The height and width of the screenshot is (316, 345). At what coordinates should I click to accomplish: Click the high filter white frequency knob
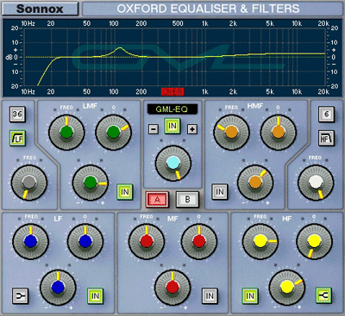(316, 183)
